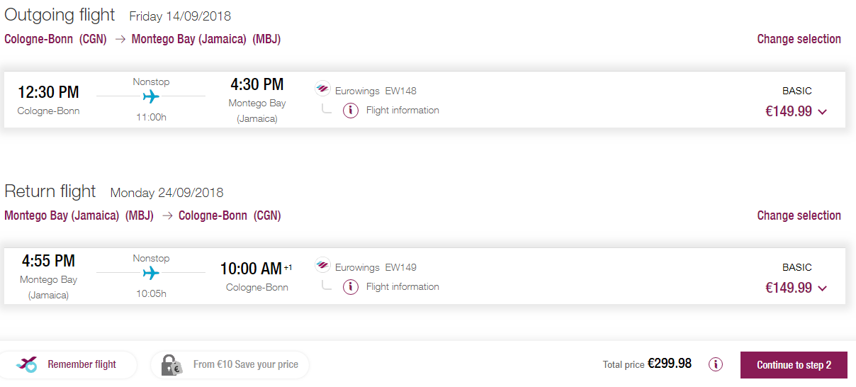Viewport: 856px width, 387px height.
Task: Click the outgoing flight info circle icon
Action: tap(350, 111)
